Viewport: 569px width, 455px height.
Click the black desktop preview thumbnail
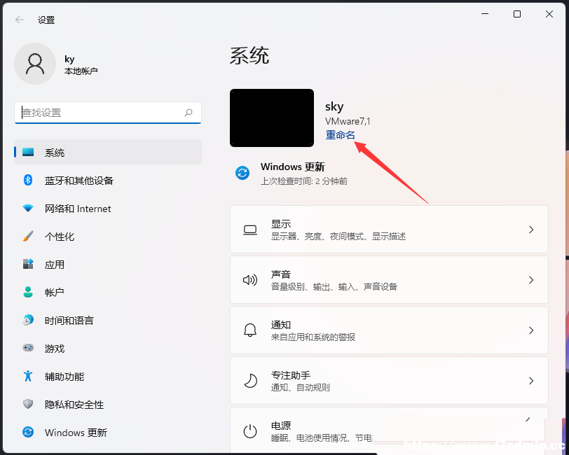[x=272, y=118]
